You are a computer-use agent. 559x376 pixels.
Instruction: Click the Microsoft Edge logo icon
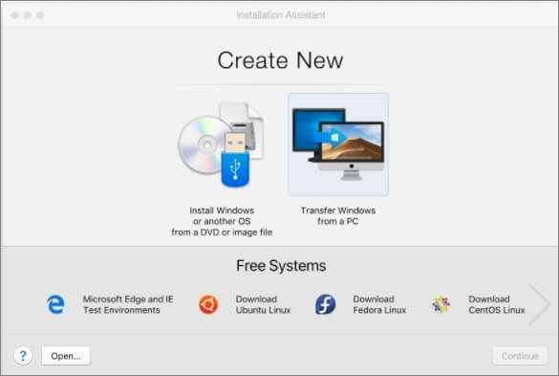[x=55, y=304]
